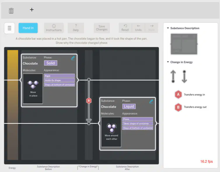Image resolution: width=220 pixels, height=172 pixels.
Task: Click the Redo button
Action: coord(151,28)
